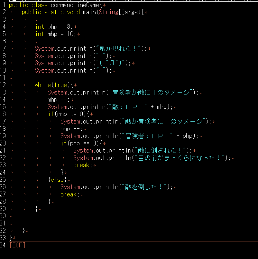Screen dimensions: 258x259
Task: Click 'mhp --;' statement on line 14
Action: click(59, 100)
